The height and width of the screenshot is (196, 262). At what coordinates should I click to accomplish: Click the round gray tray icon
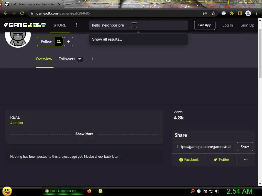(199, 191)
